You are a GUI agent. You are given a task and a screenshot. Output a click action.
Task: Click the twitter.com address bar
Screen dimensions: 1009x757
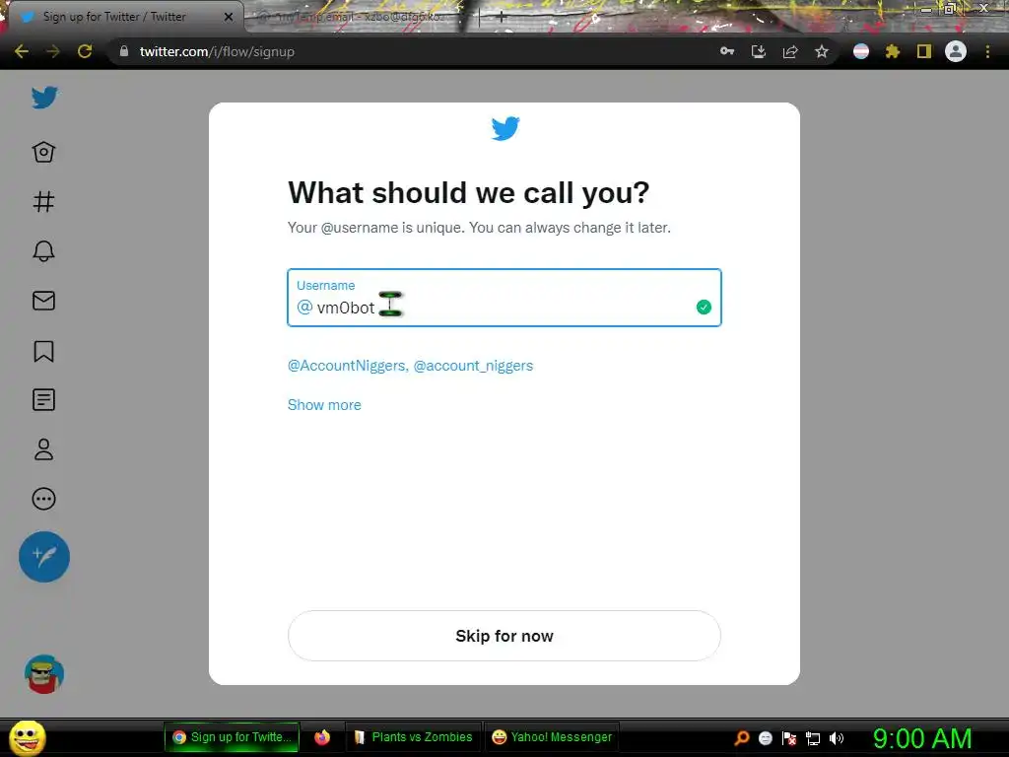click(412, 51)
